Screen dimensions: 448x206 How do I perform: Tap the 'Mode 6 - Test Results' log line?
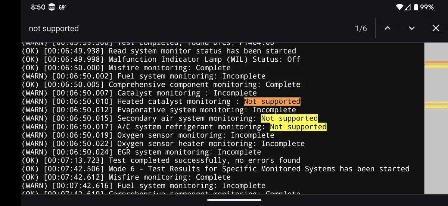[x=215, y=169]
